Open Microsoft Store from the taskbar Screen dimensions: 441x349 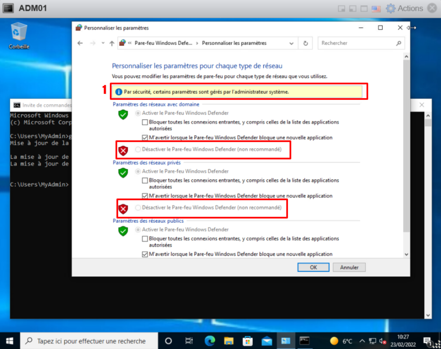pos(247,341)
